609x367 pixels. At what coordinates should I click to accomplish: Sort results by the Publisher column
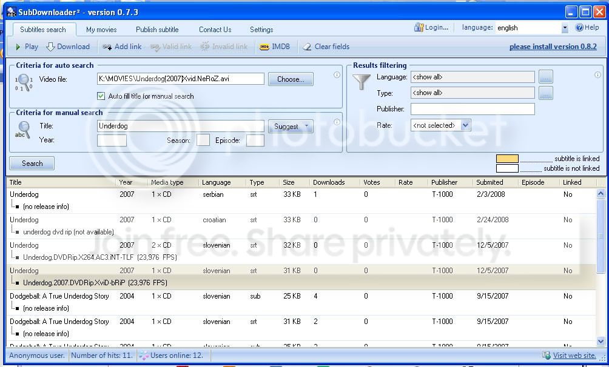tap(451, 182)
